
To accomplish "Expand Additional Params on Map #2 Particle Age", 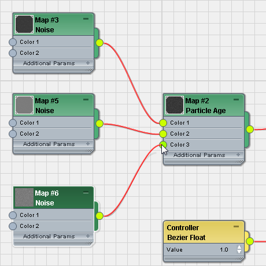I will [x=238, y=155].
